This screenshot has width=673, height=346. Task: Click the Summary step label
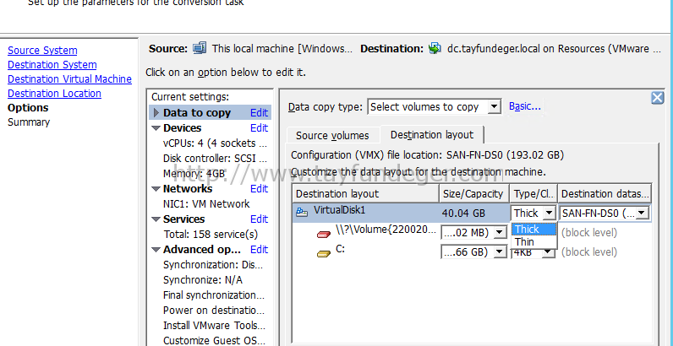click(x=29, y=122)
